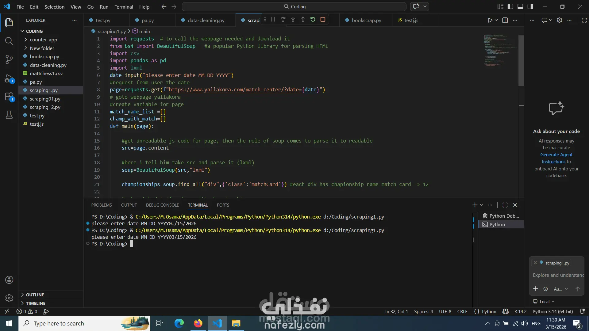Switch to the PROBLEMS tab

click(x=102, y=205)
